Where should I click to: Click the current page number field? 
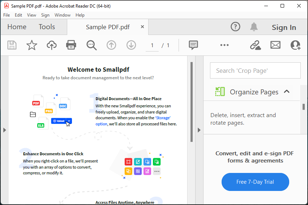click(152, 45)
